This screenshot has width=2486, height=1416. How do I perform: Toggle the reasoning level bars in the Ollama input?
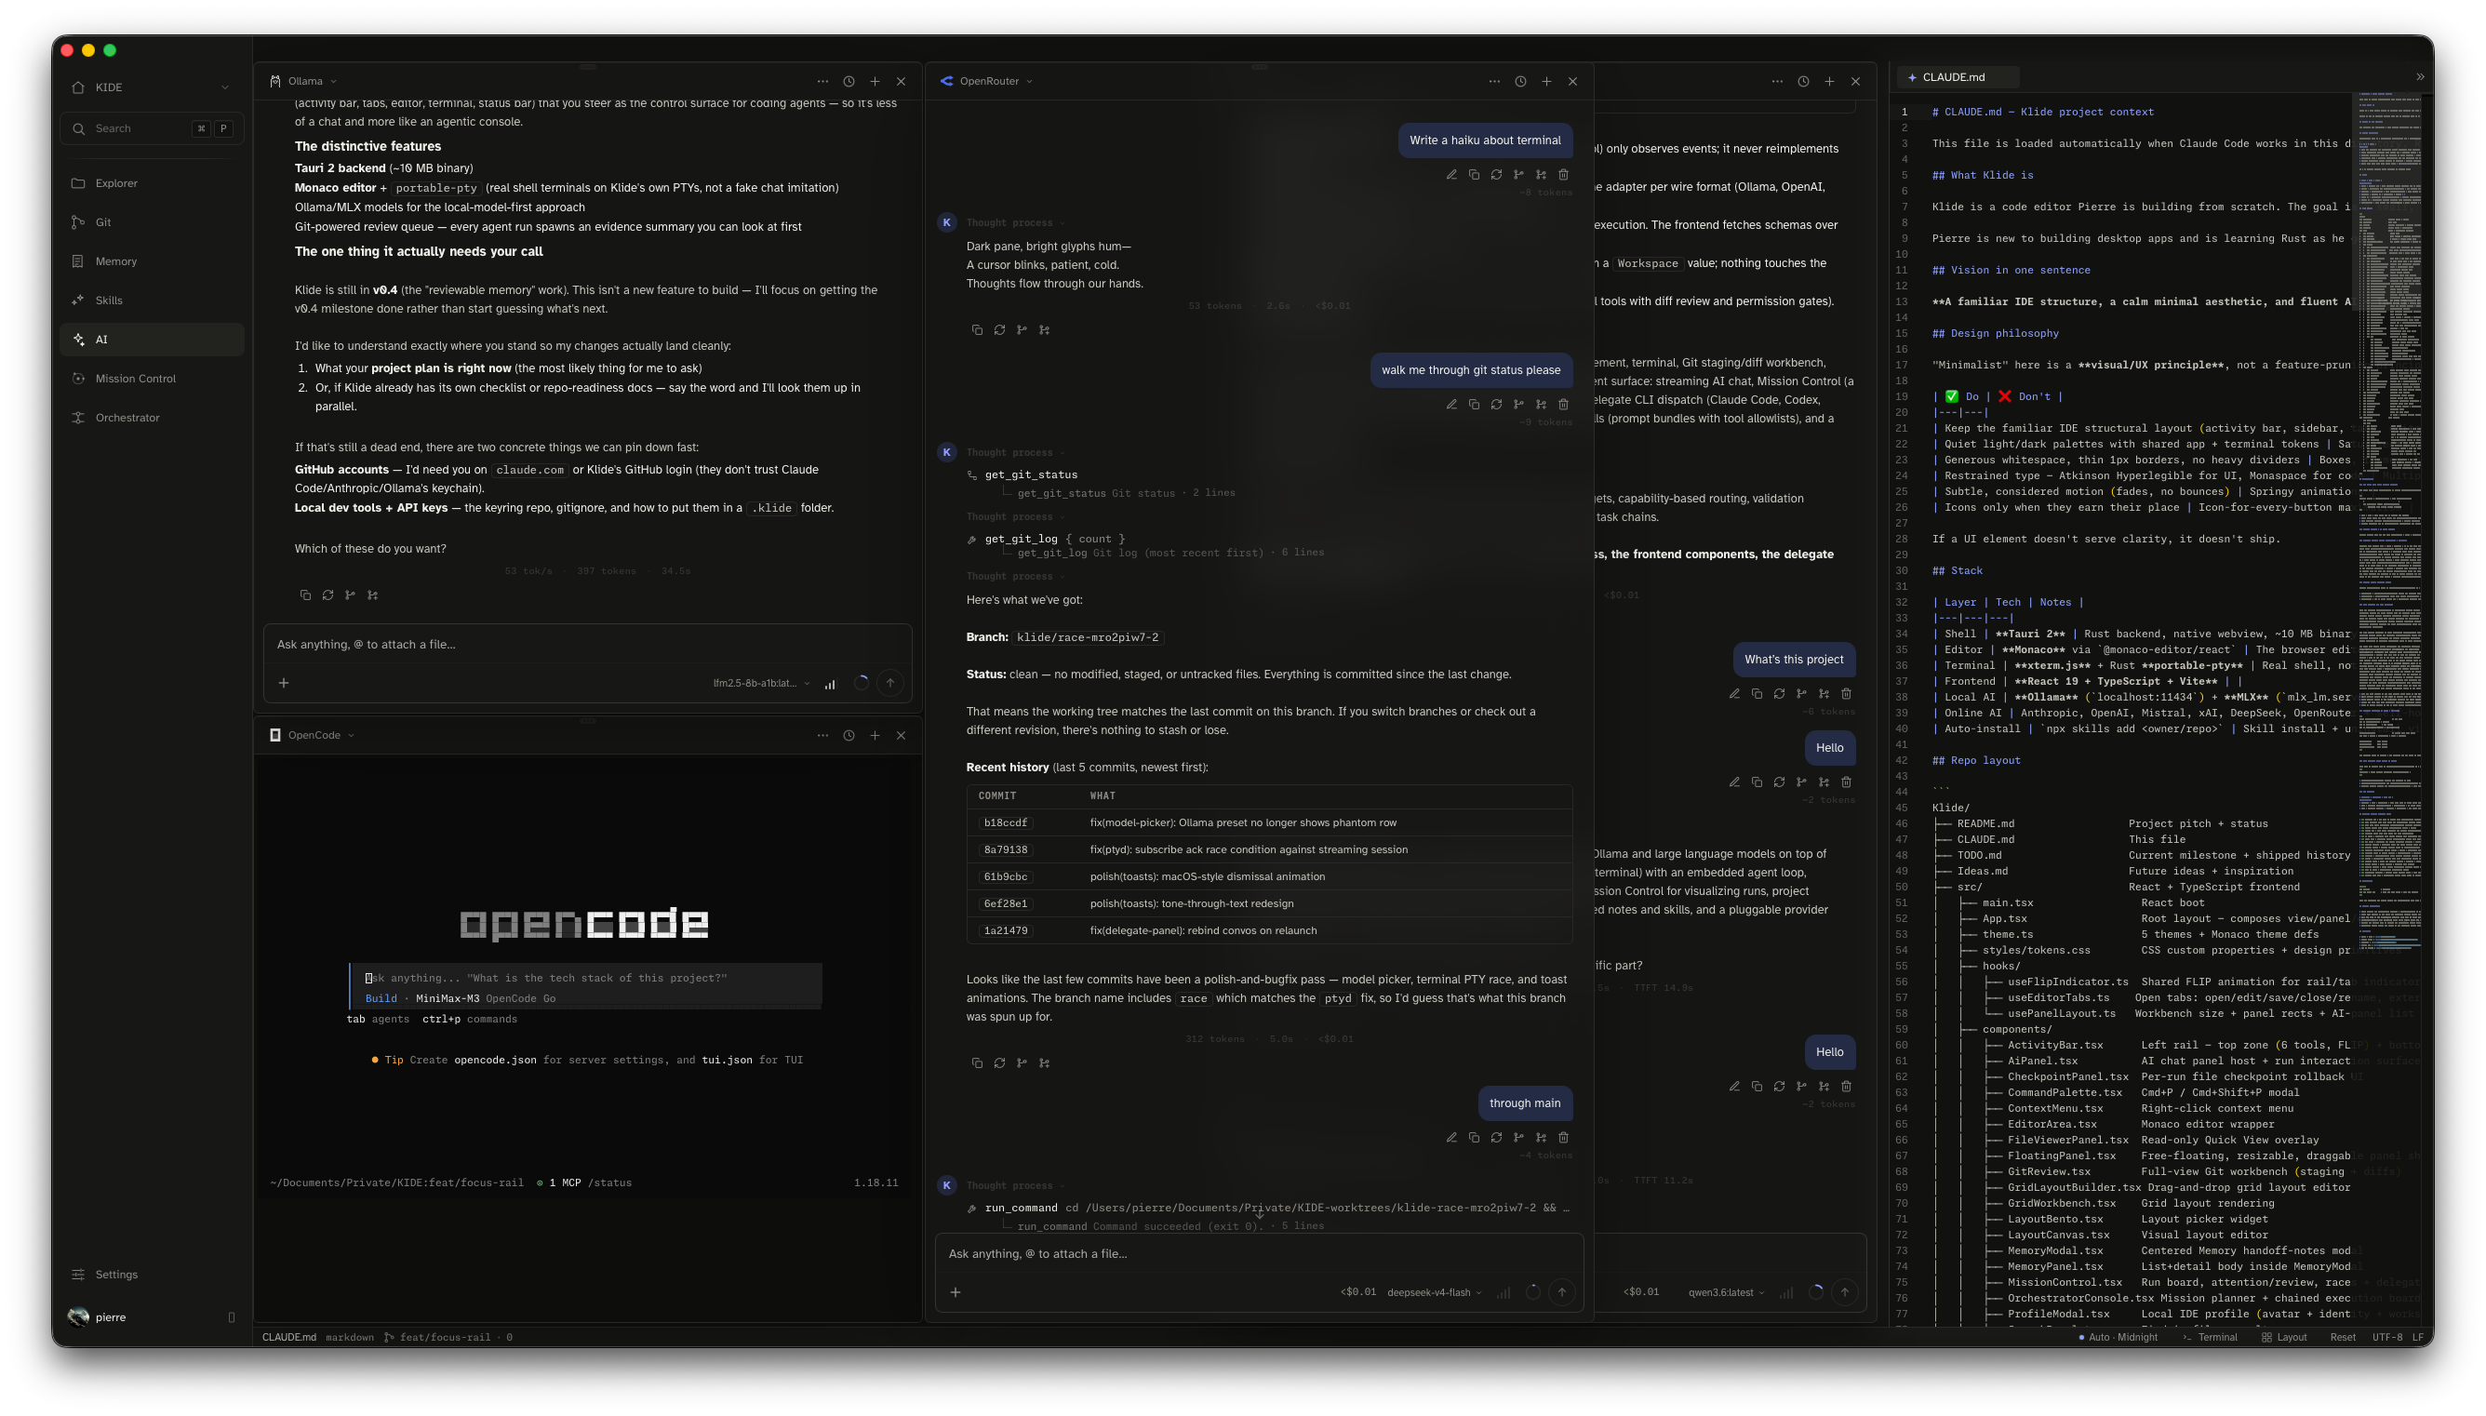830,684
